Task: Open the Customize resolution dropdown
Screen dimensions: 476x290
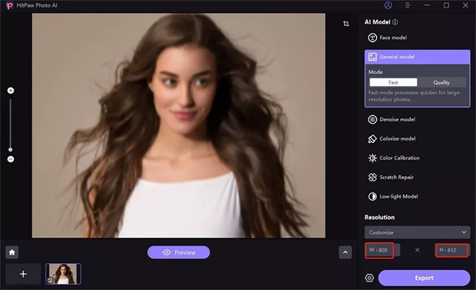Action: [417, 232]
